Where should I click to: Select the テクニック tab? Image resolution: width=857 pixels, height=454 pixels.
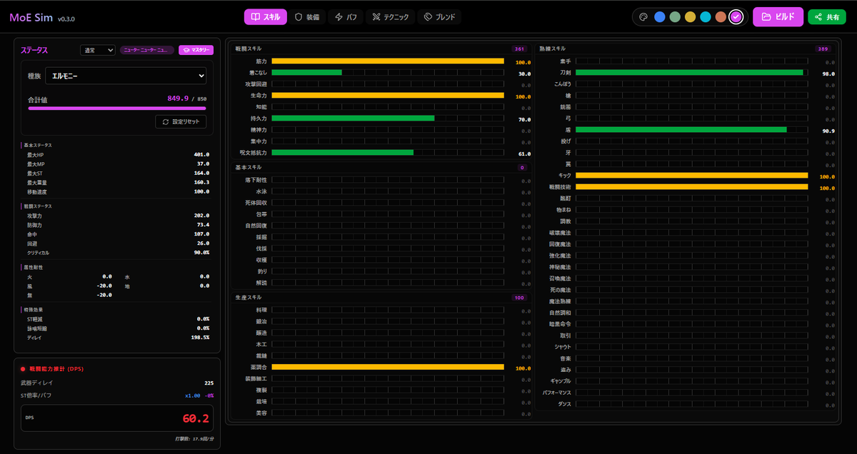pyautogui.click(x=390, y=16)
